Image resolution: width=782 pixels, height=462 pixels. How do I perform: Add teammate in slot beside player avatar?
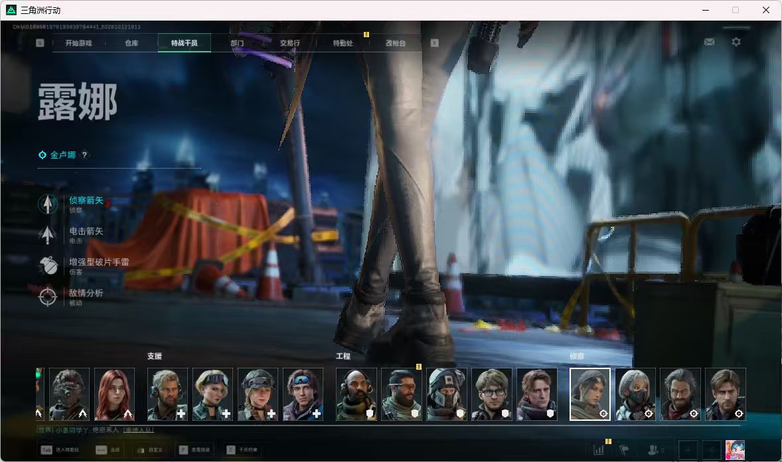point(712,450)
